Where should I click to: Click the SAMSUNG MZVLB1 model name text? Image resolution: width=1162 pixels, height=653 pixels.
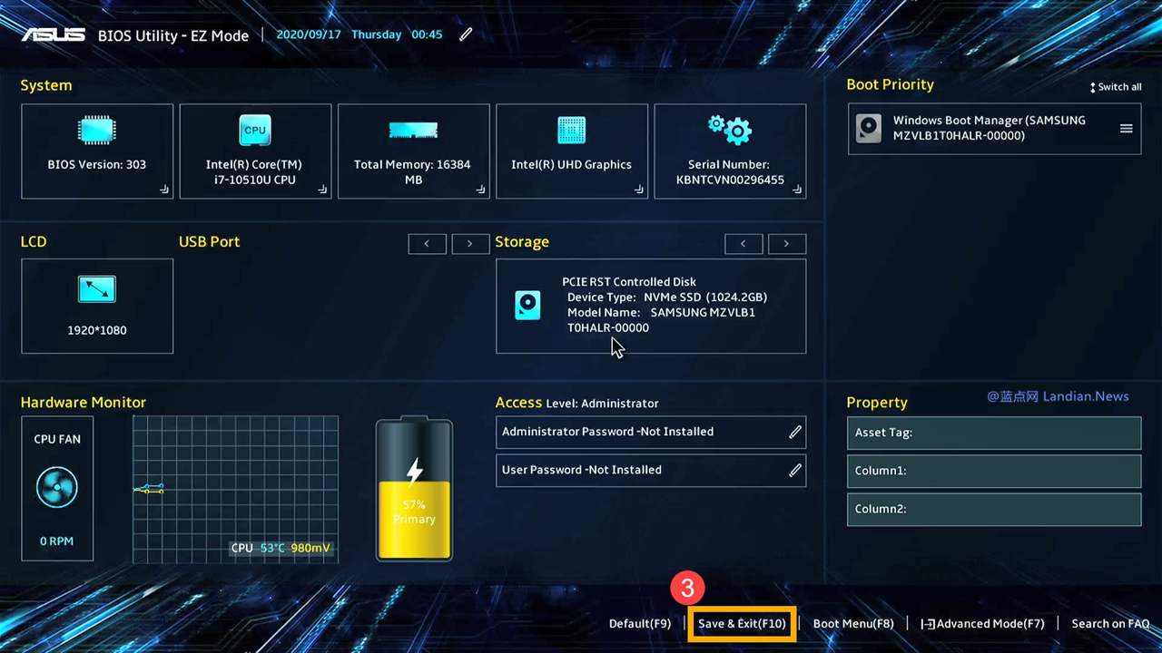coord(661,320)
